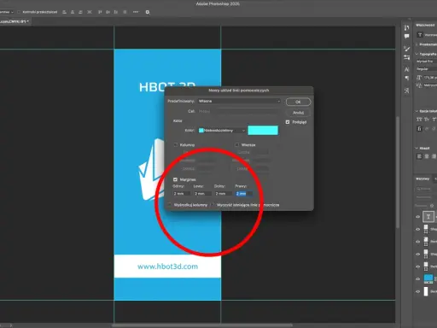This screenshot has width=437, height=328.
Task: Align top edges in options bar
Action: [x=100, y=12]
